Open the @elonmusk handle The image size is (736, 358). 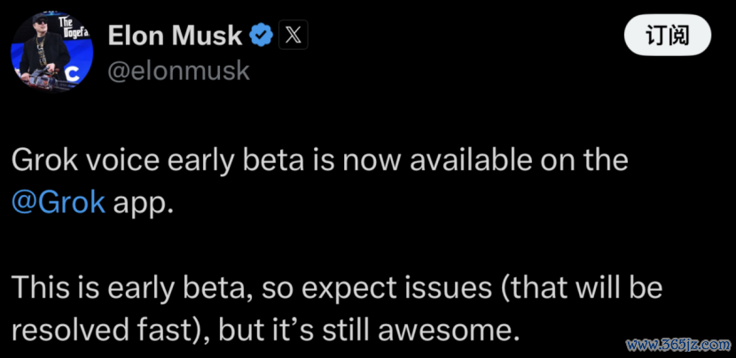pyautogui.click(x=179, y=70)
